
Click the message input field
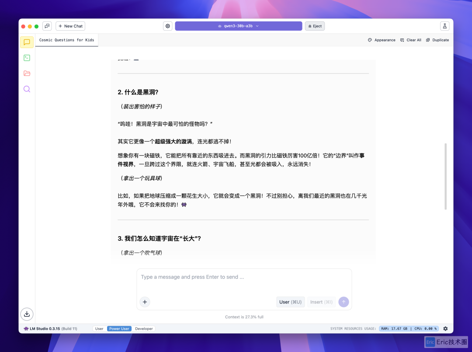pyautogui.click(x=244, y=277)
